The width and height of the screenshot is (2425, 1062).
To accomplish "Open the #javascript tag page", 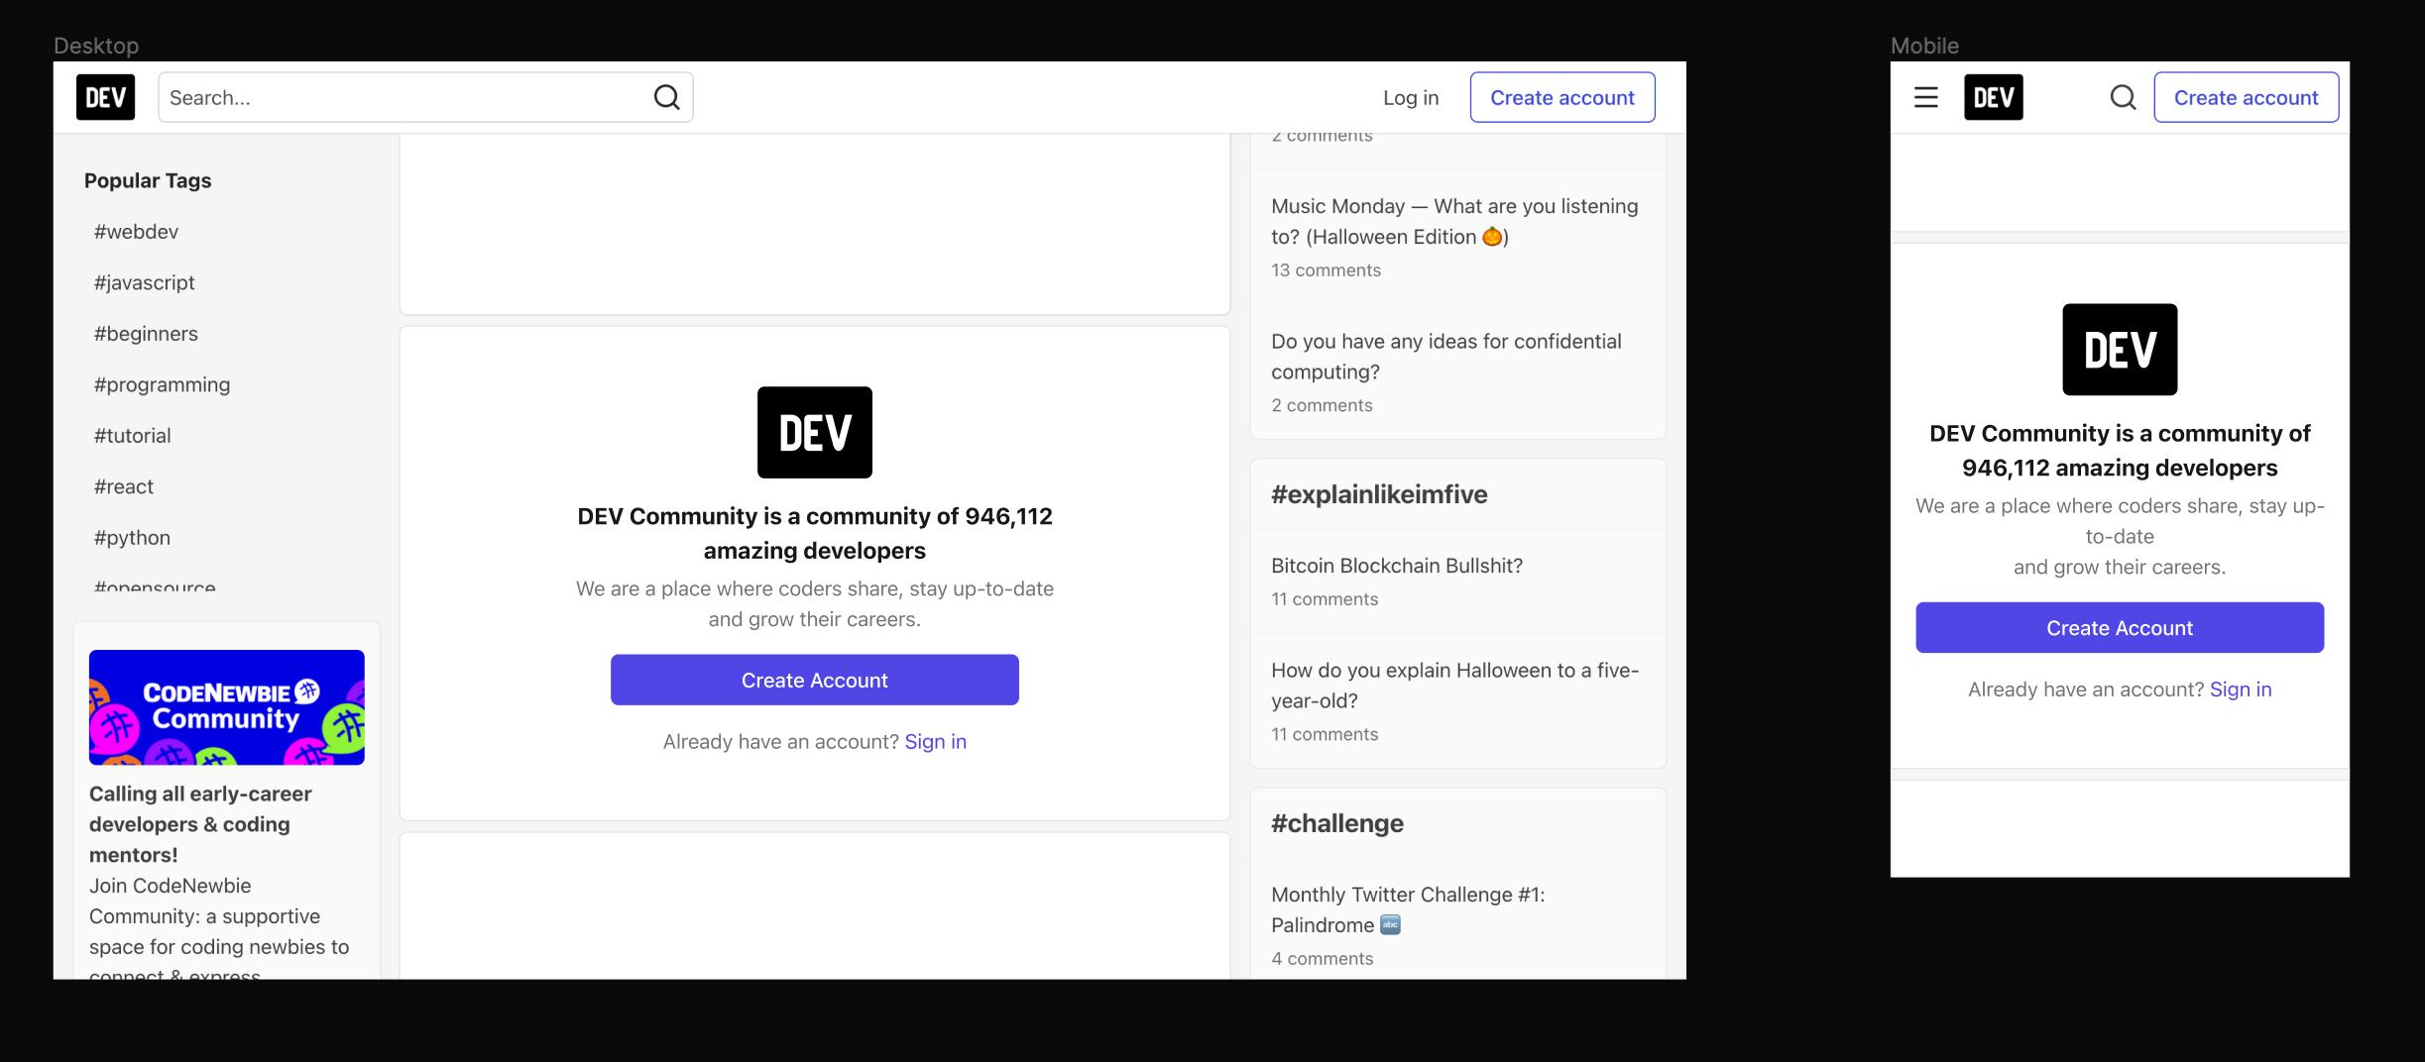I will [x=143, y=282].
